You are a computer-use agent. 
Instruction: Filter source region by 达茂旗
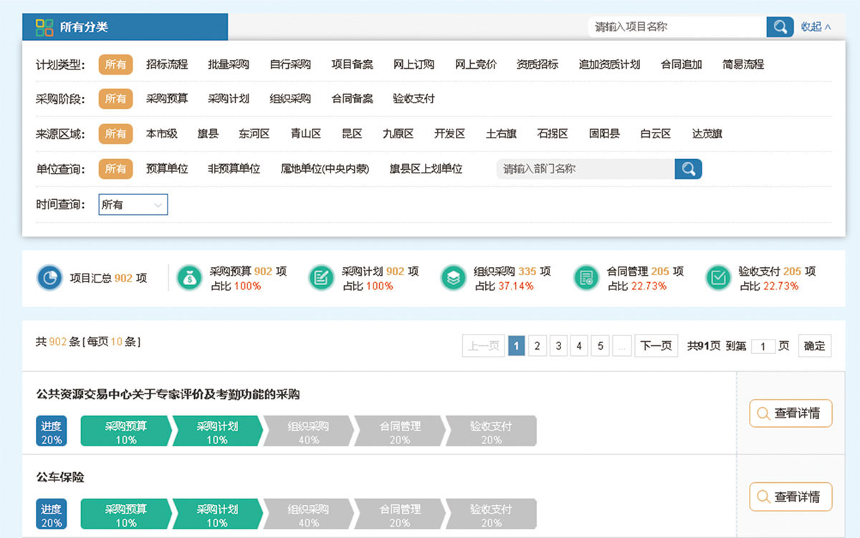tap(707, 134)
